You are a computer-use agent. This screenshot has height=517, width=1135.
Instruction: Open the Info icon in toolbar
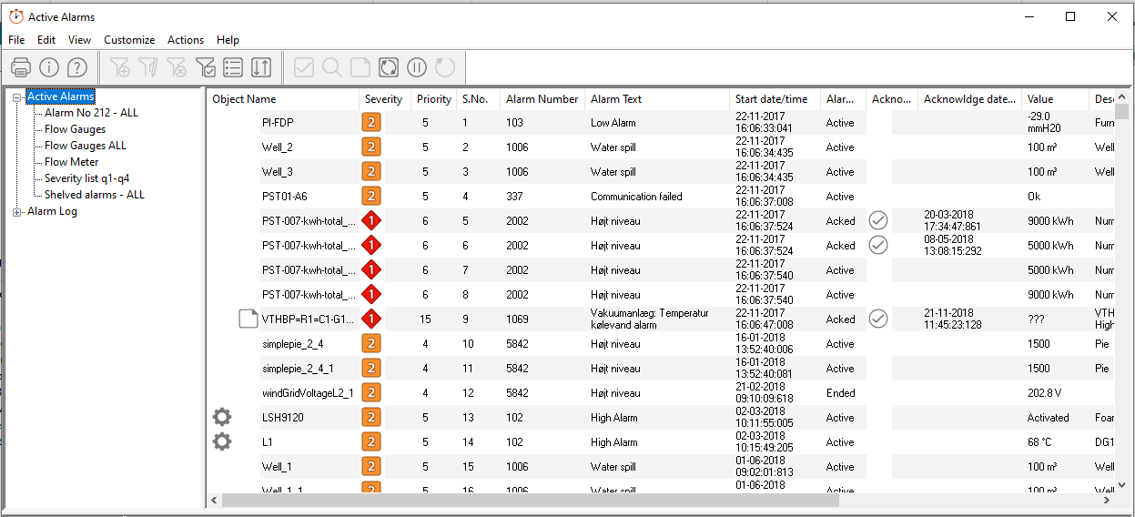[x=49, y=67]
